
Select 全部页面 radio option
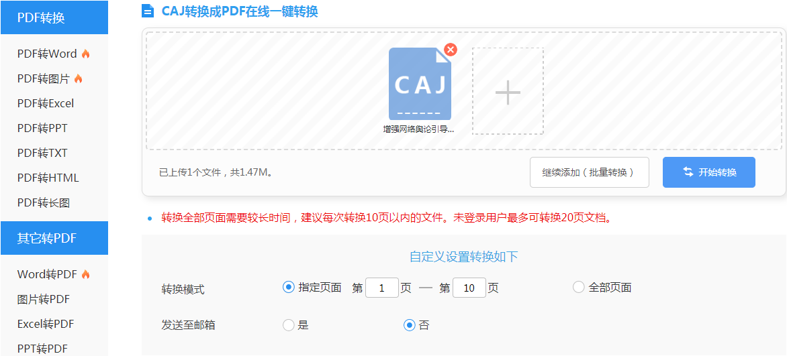pyautogui.click(x=579, y=288)
